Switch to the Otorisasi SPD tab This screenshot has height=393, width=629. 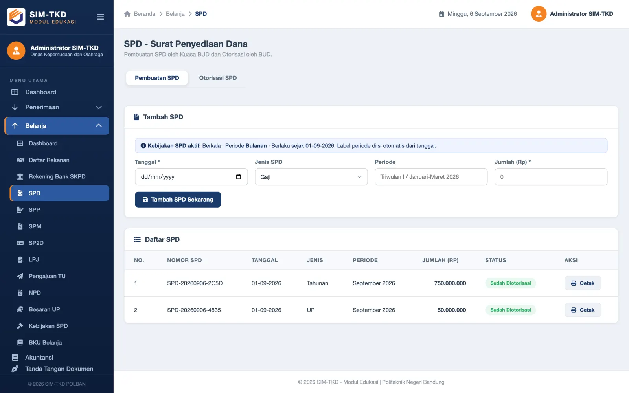(x=218, y=78)
